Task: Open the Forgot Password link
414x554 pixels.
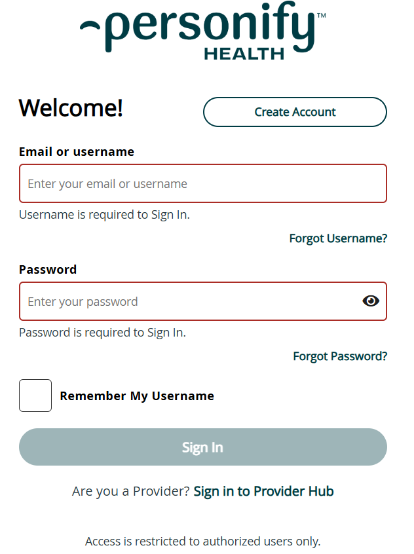Action: point(340,356)
